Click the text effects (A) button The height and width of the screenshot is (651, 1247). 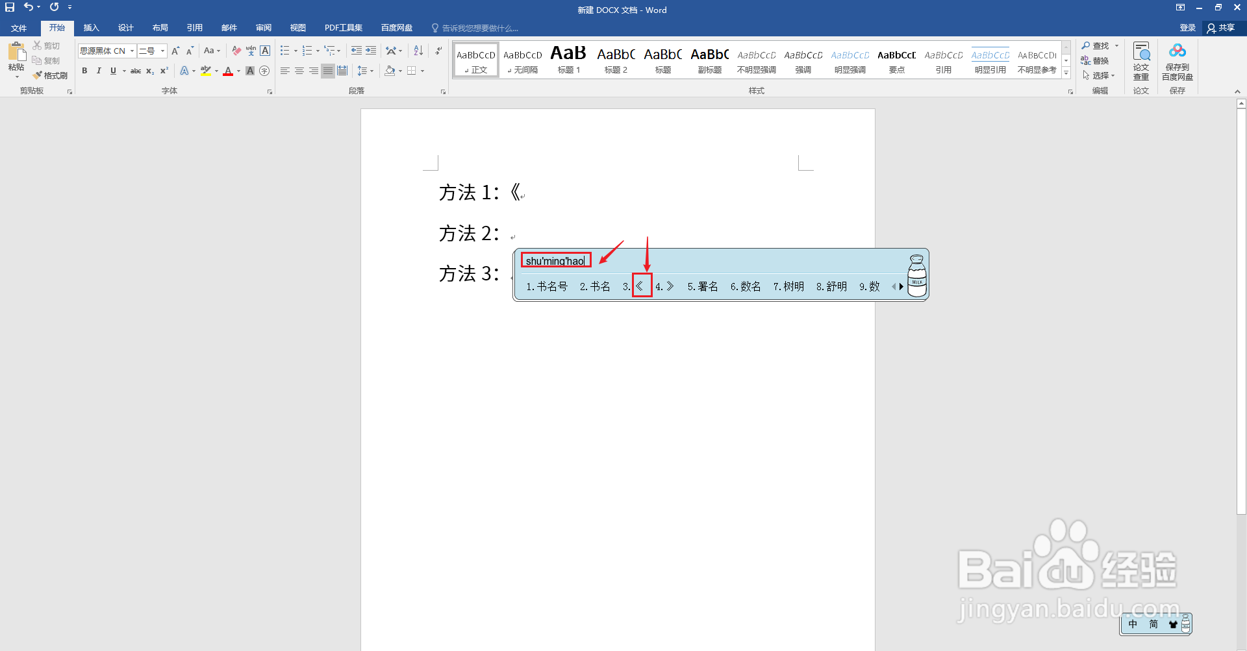pos(184,71)
